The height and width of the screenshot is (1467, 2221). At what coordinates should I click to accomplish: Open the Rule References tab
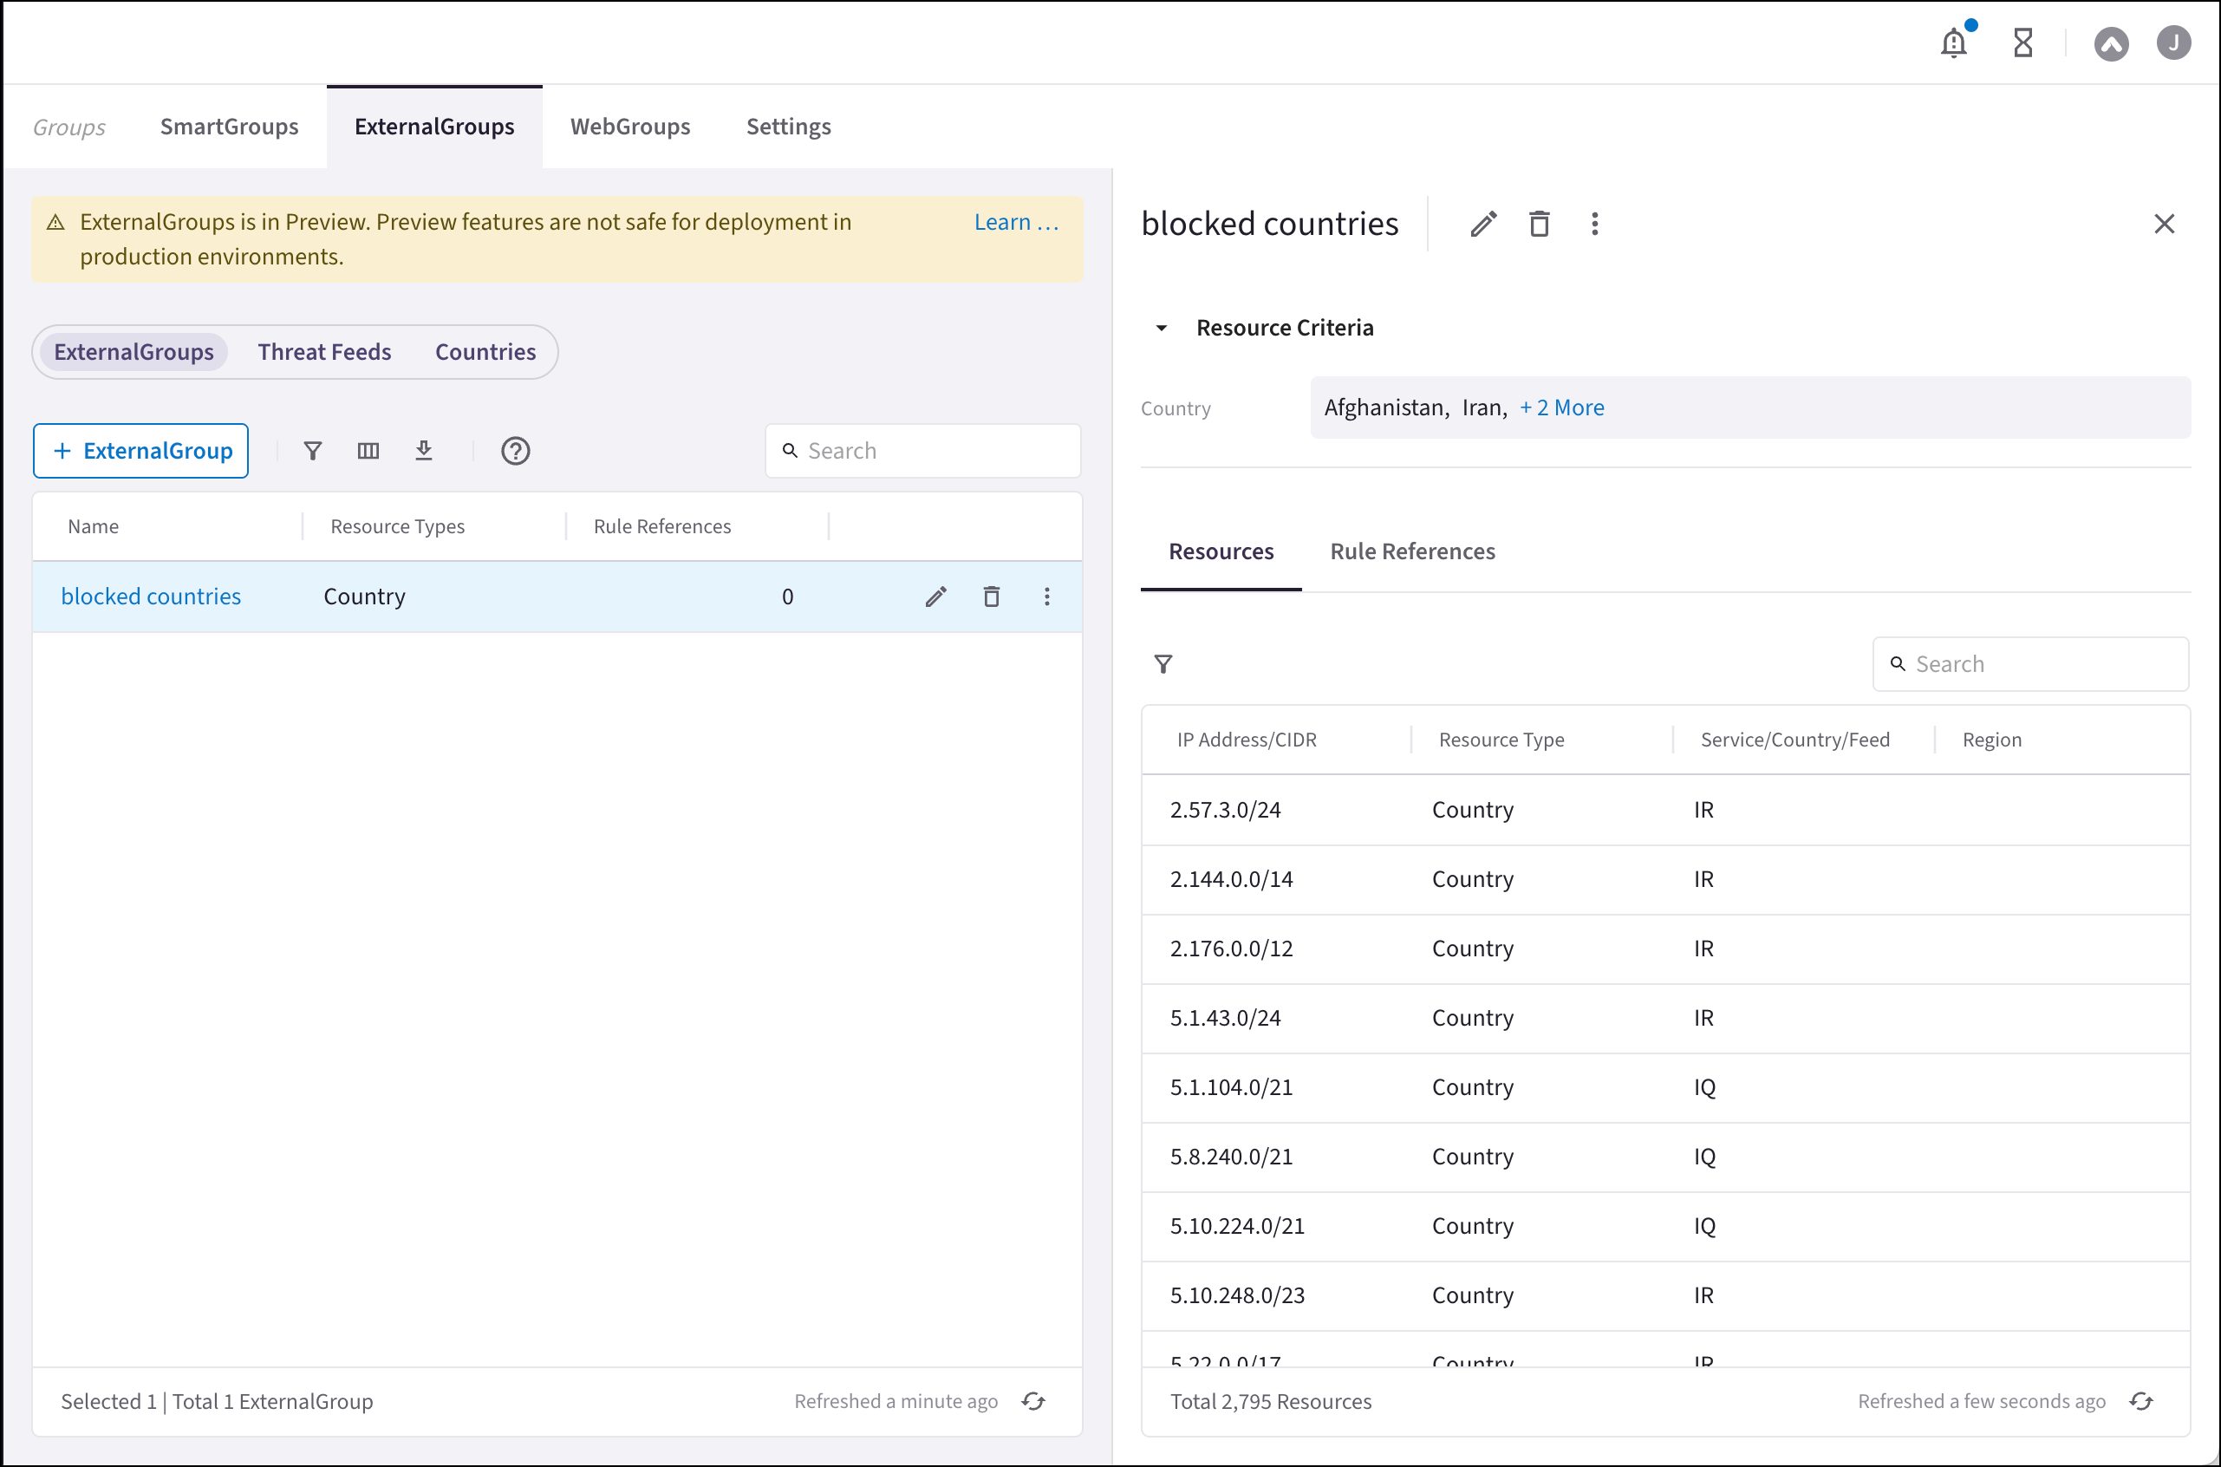coord(1413,552)
